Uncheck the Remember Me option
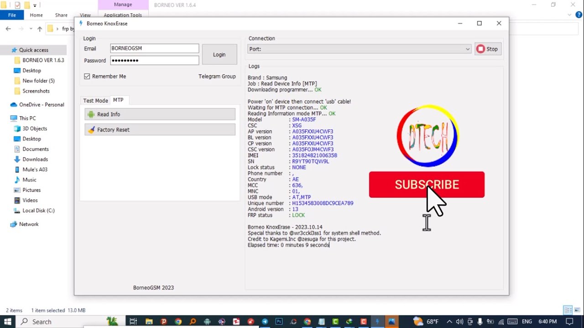 point(87,76)
